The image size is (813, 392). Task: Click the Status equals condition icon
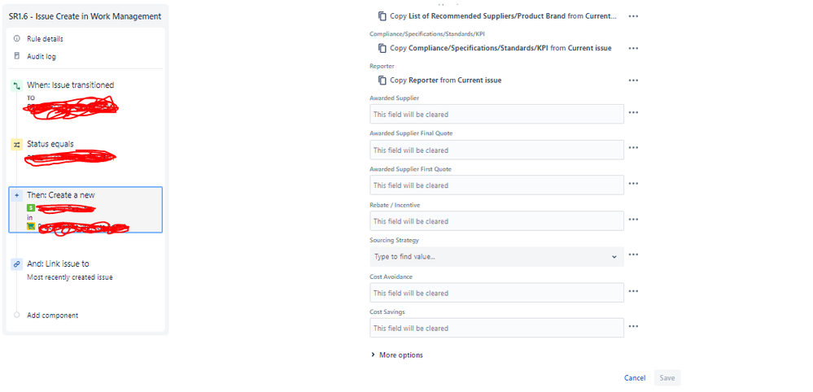[x=16, y=145]
